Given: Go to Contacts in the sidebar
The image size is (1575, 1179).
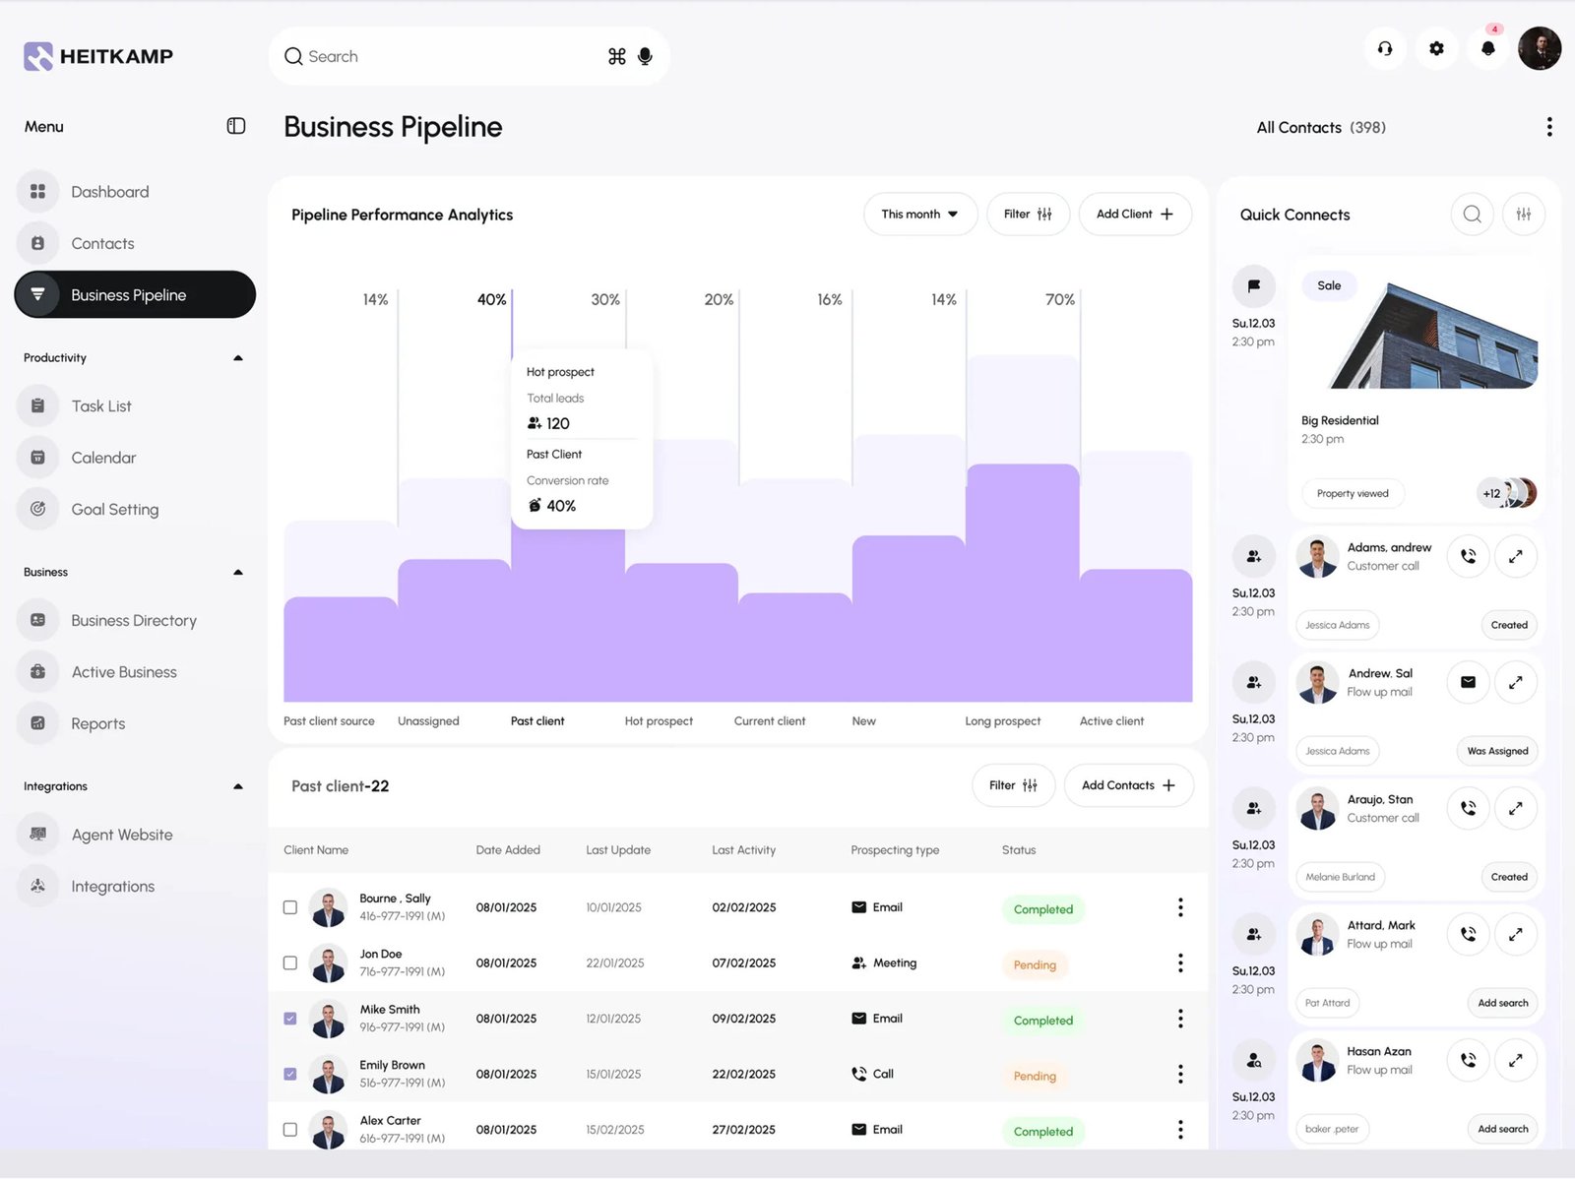Looking at the screenshot, I should pos(102,243).
